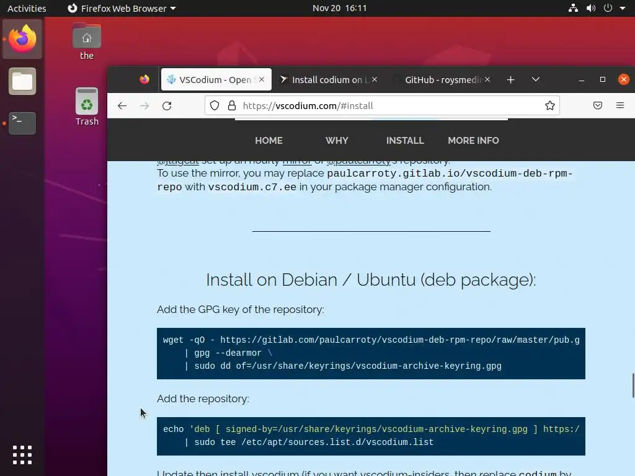The width and height of the screenshot is (635, 476).
Task: Expand the system menu arrow
Action: tap(623, 8)
